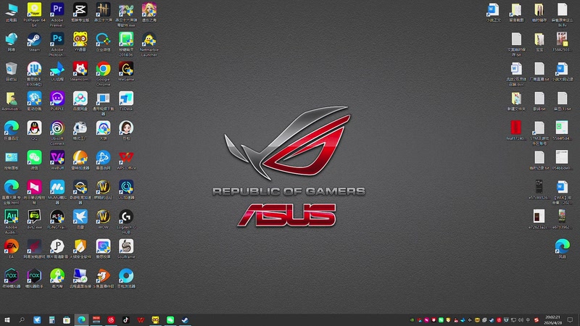Open the Soulframe game shortcut
Screen dimensions: 580x326
point(126,247)
